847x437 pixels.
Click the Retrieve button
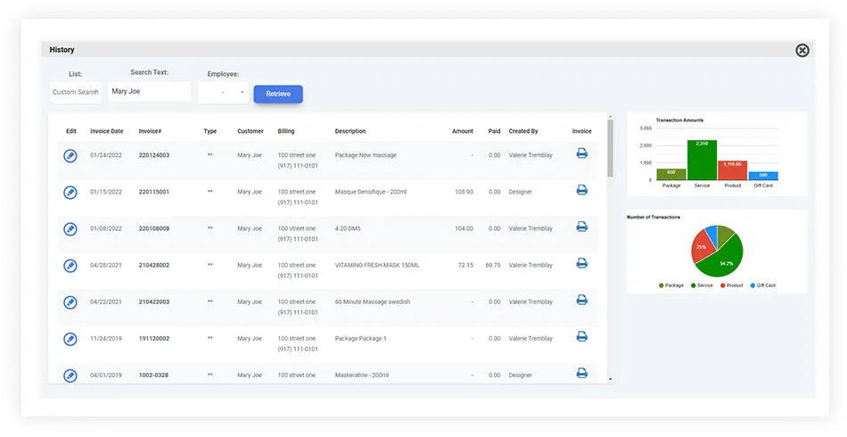coord(278,94)
